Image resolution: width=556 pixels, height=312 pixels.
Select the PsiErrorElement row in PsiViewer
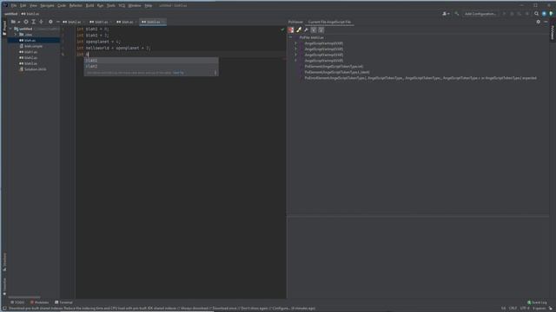tap(420, 78)
